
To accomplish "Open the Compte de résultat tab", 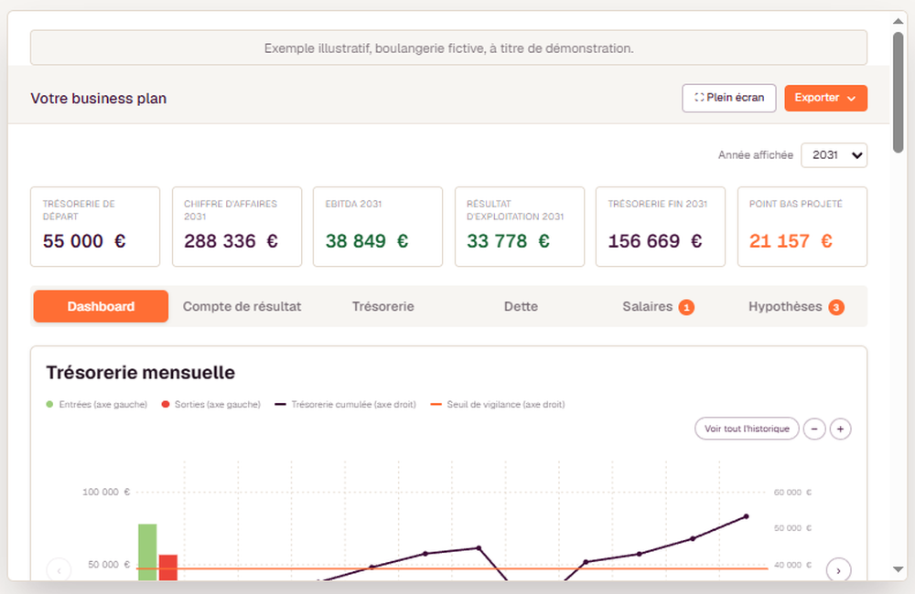I will tap(242, 307).
